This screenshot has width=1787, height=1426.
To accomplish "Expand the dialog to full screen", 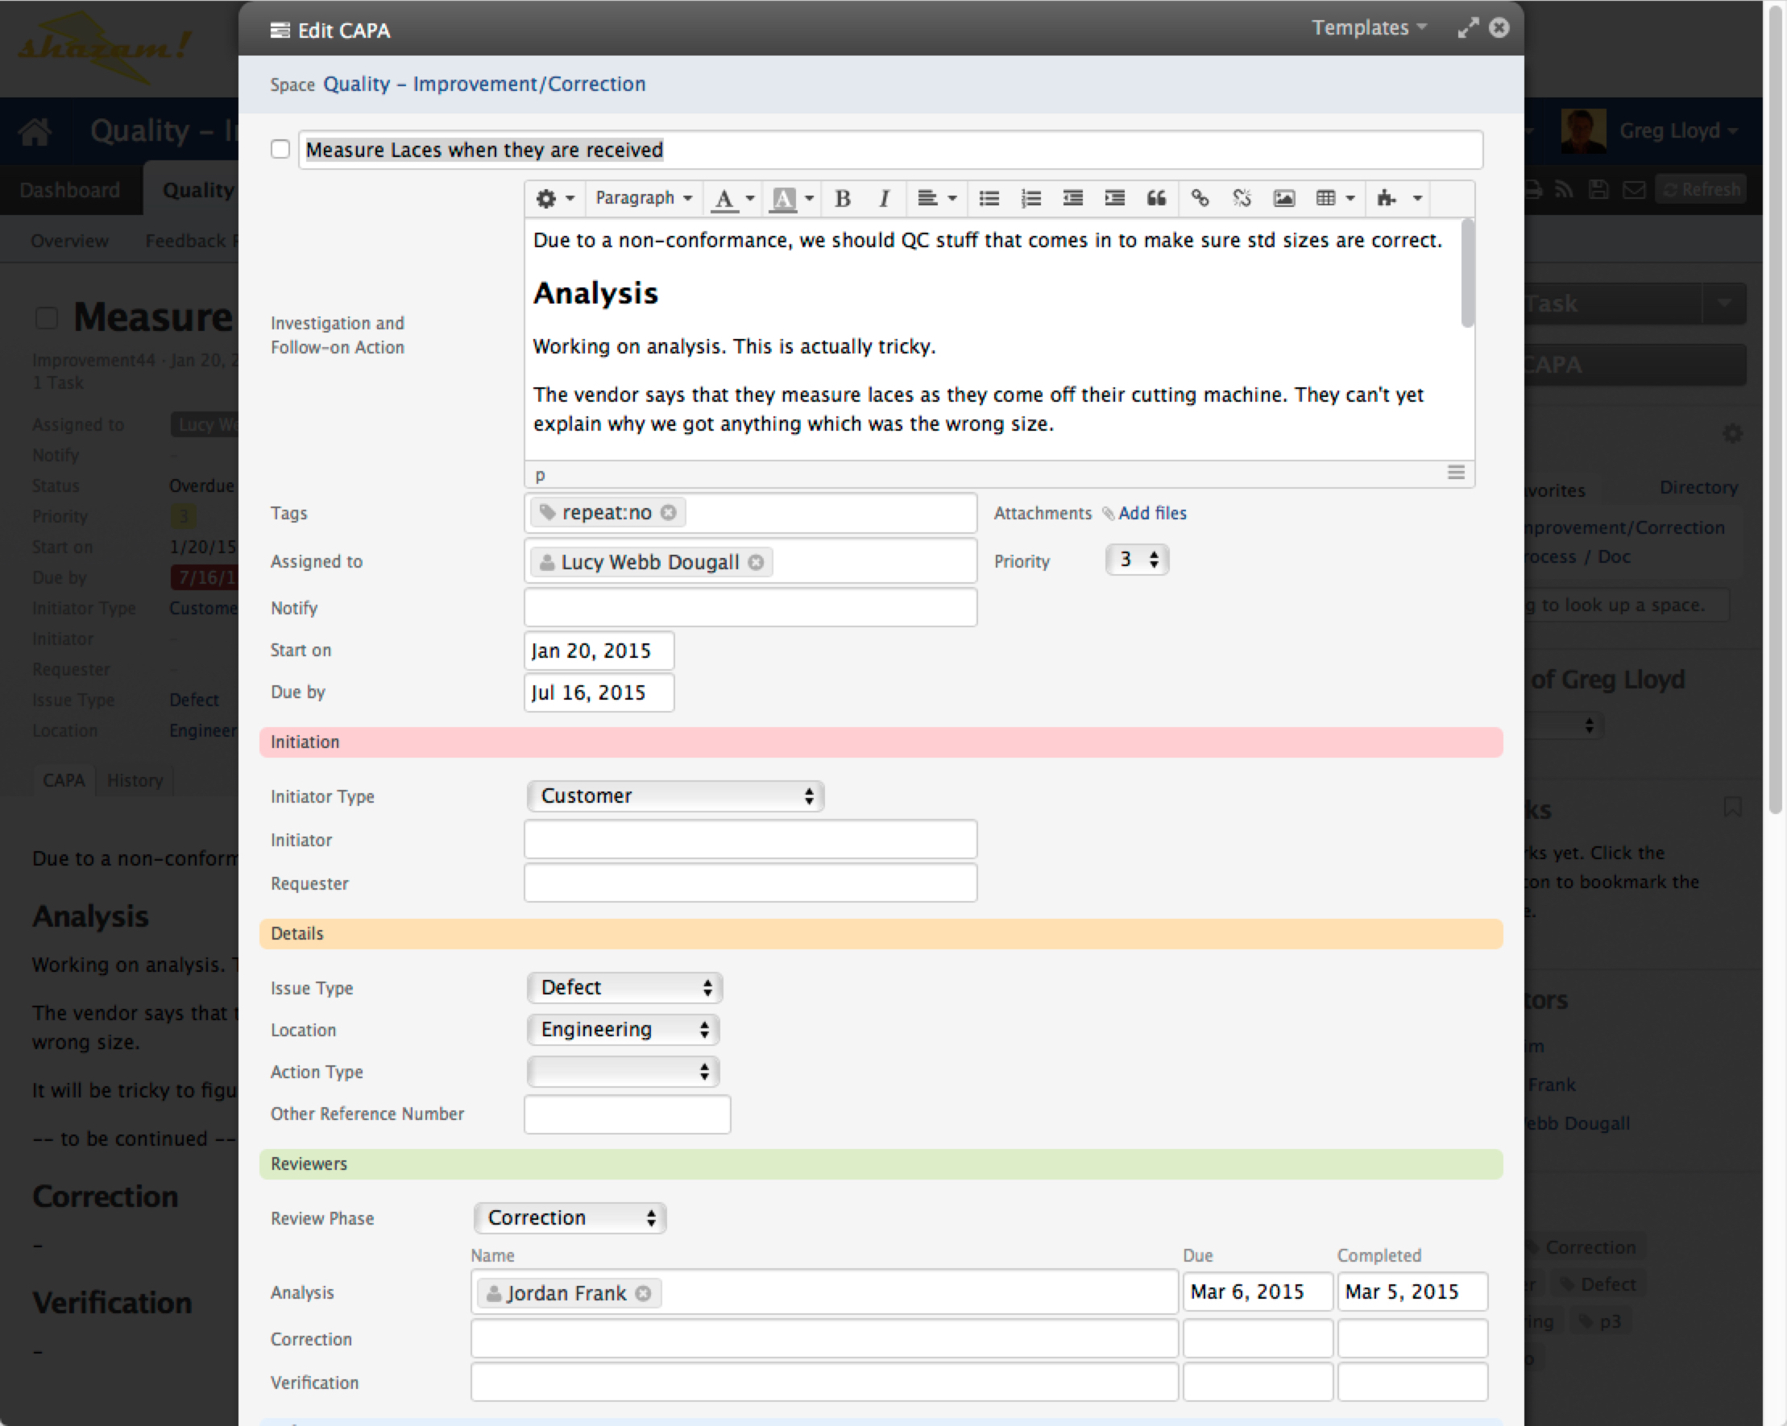I will 1467,28.
